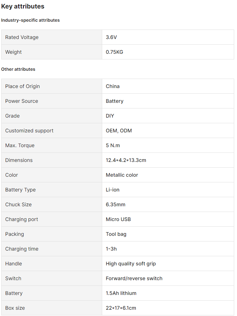Select the "Industry-specific attributes" subheading
This screenshot has height=316, width=237.
pos(30,20)
